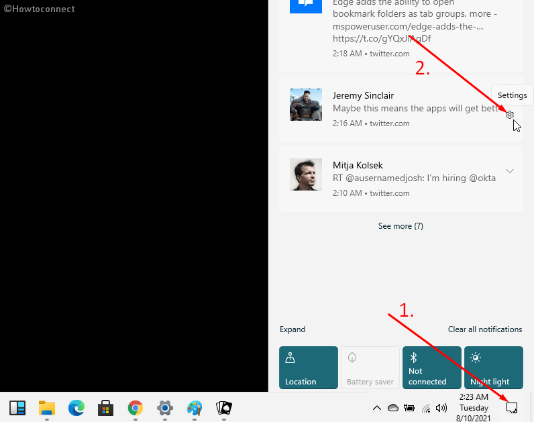Toggle the Bluetooth Not connected tile

(x=432, y=368)
